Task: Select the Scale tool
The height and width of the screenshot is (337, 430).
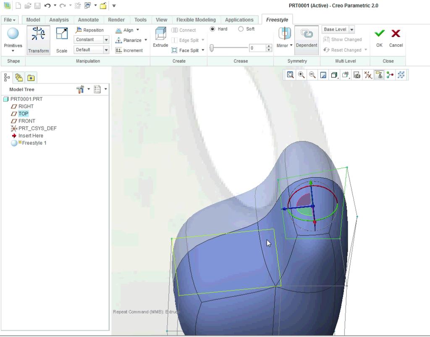Action: pos(62,40)
